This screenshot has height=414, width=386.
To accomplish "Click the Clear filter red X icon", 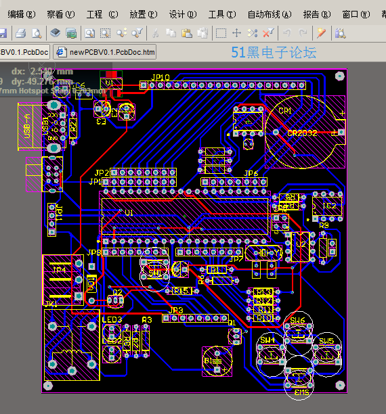I will 268,33.
